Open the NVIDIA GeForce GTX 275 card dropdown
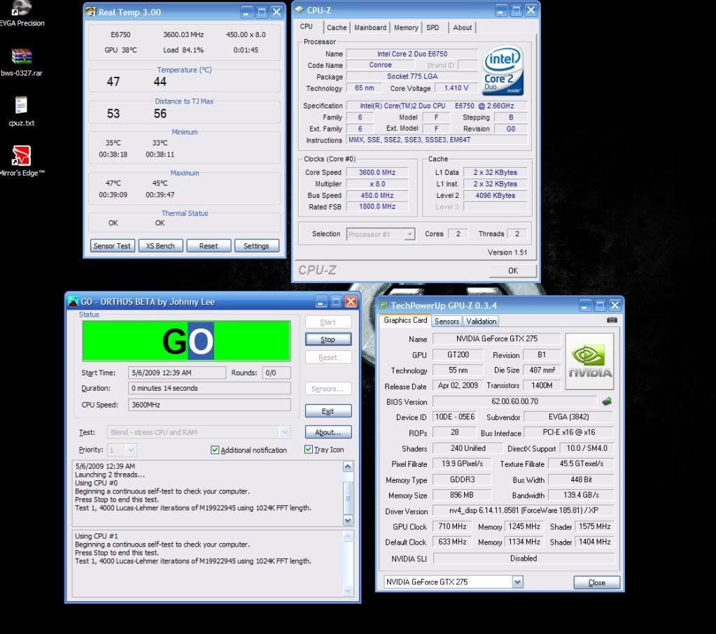This screenshot has width=716, height=634. 517,582
